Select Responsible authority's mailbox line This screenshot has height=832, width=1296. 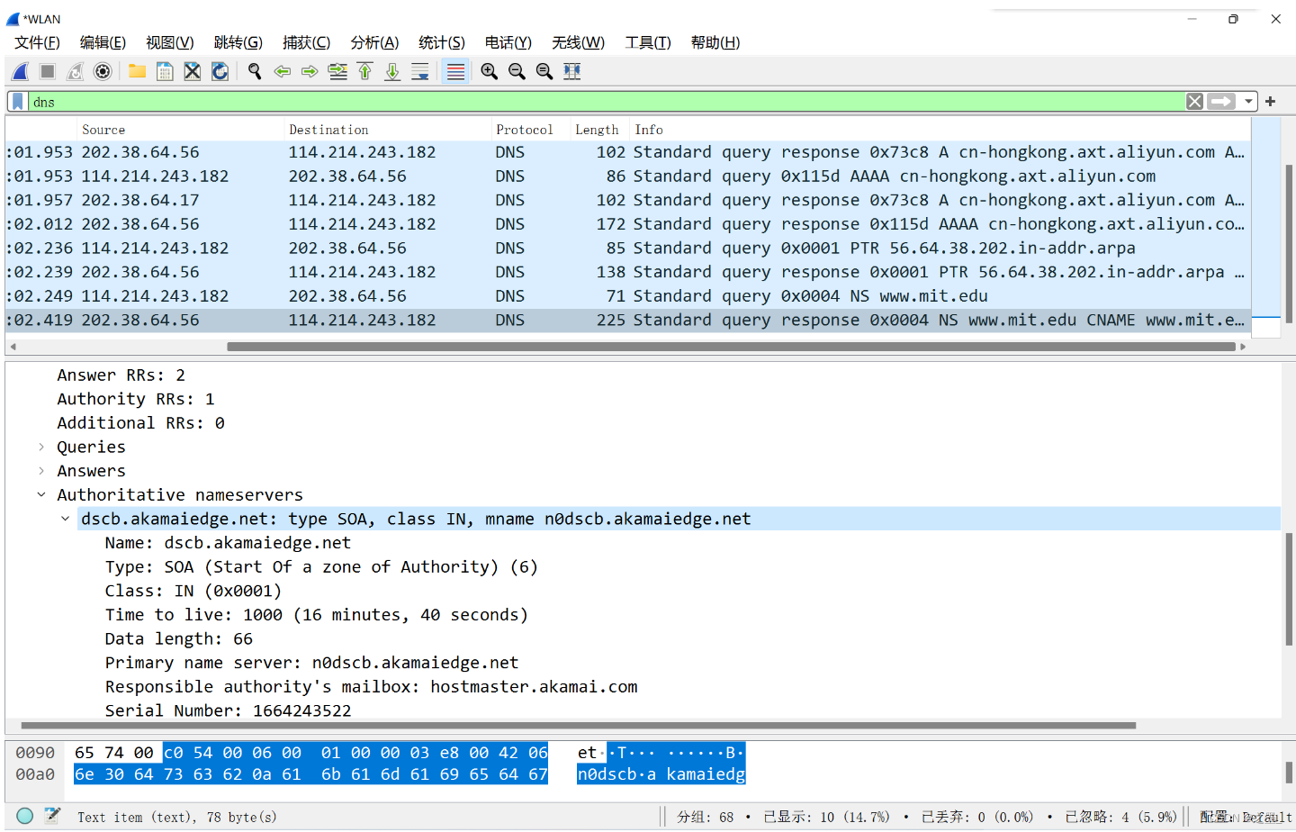click(371, 687)
